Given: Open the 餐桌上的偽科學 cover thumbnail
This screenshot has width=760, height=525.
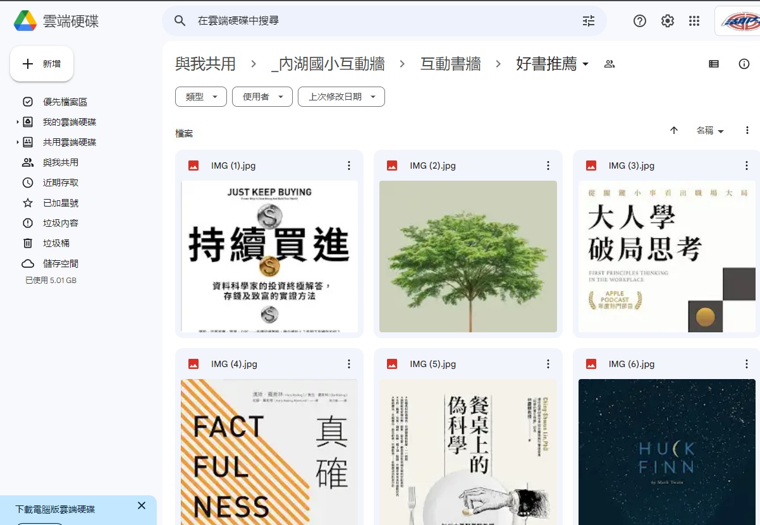Looking at the screenshot, I should (x=468, y=452).
